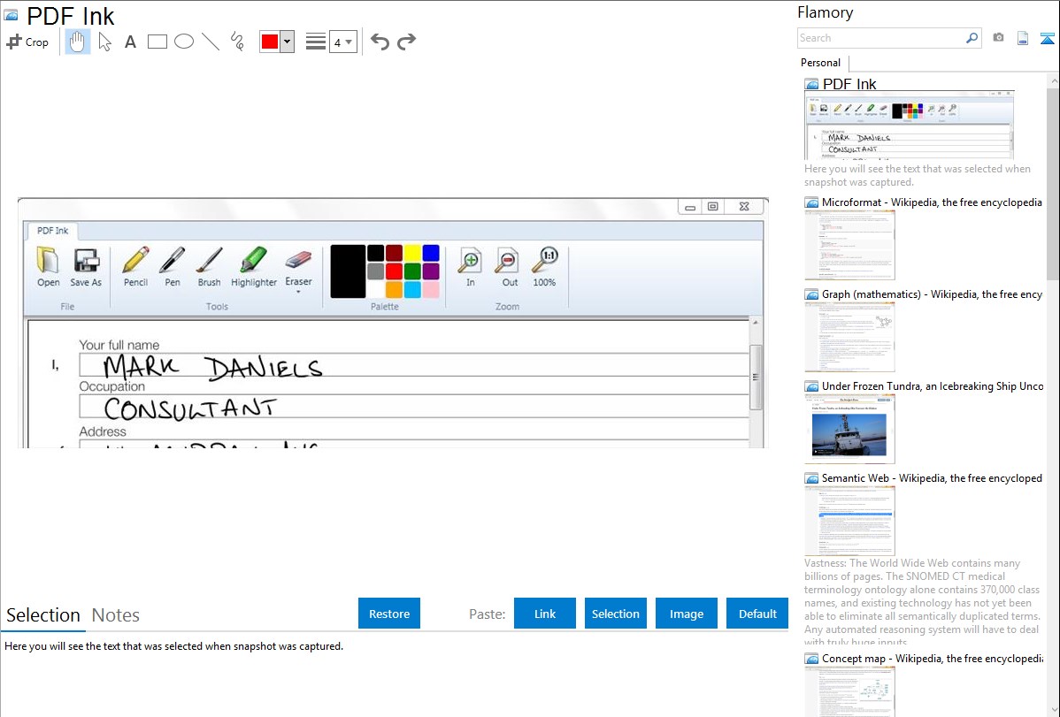Image resolution: width=1060 pixels, height=717 pixels.
Task: Select the straight line tool
Action: [211, 42]
